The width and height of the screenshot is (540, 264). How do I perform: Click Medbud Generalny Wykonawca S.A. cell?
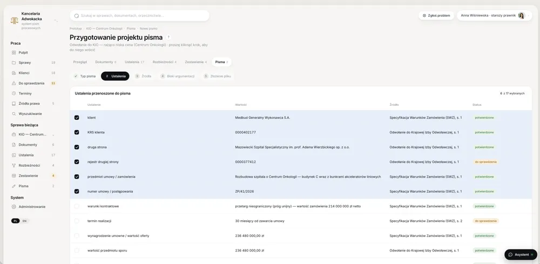coord(262,118)
